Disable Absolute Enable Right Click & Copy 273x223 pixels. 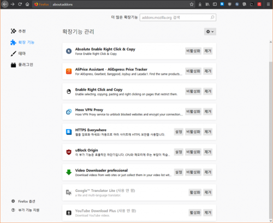pyautogui.click(x=193, y=51)
